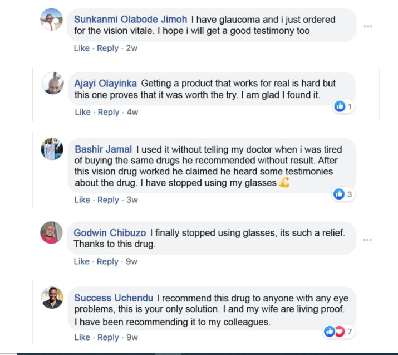Like Sunkanmi Olabode Jimoh's comment
Screen dimensions: 398x355
click(82, 48)
